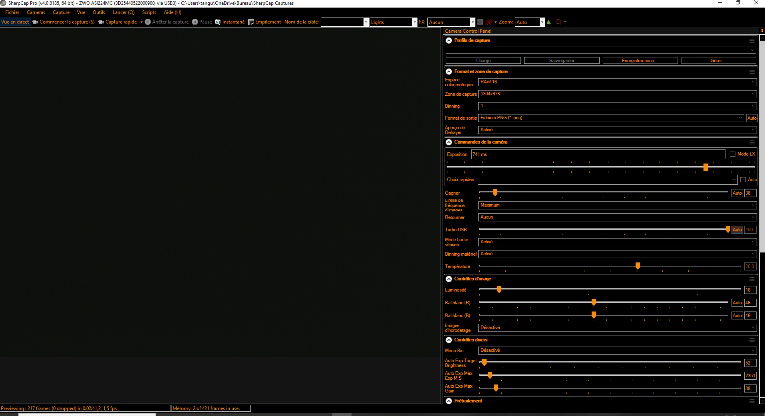Open Retourner Aucun dropdown
Image resolution: width=765 pixels, height=416 pixels.
point(617,217)
